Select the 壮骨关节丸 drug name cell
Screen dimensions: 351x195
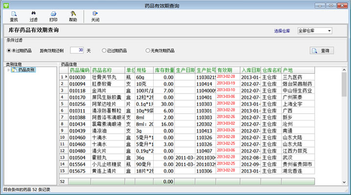[108, 77]
